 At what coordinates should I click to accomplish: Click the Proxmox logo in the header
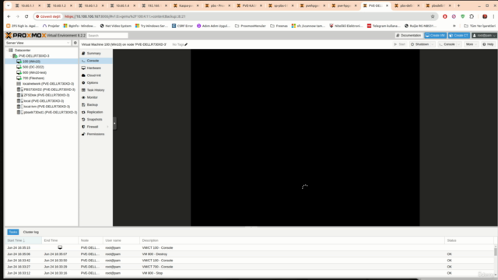click(26, 35)
